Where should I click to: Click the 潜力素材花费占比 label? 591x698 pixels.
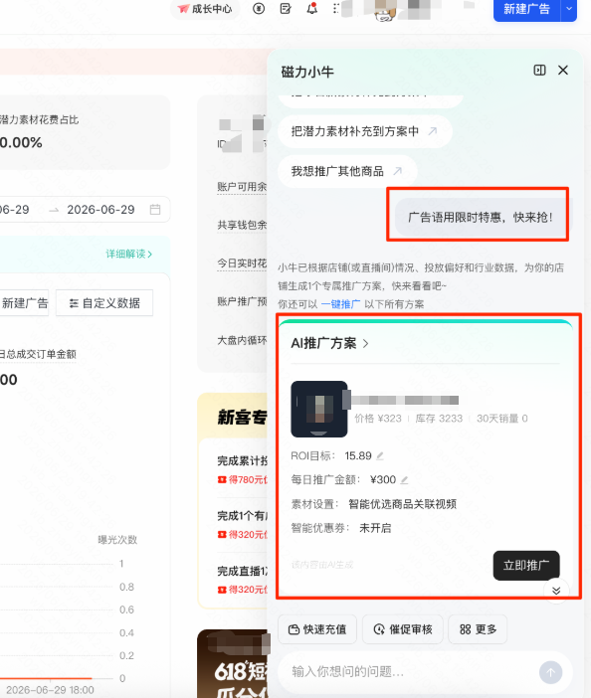[39, 119]
